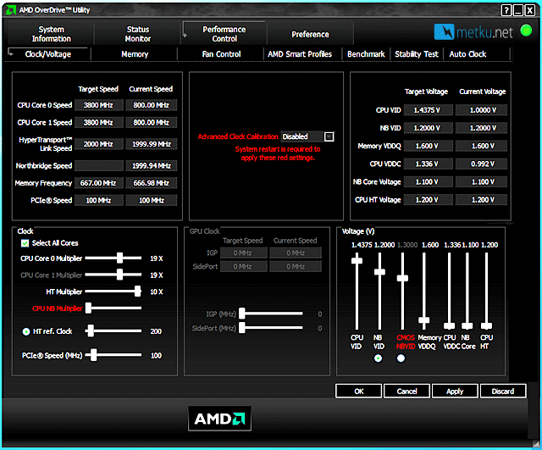This screenshot has height=450, width=542.
Task: Click the NB VID voltage slider handle
Action: coord(379,272)
